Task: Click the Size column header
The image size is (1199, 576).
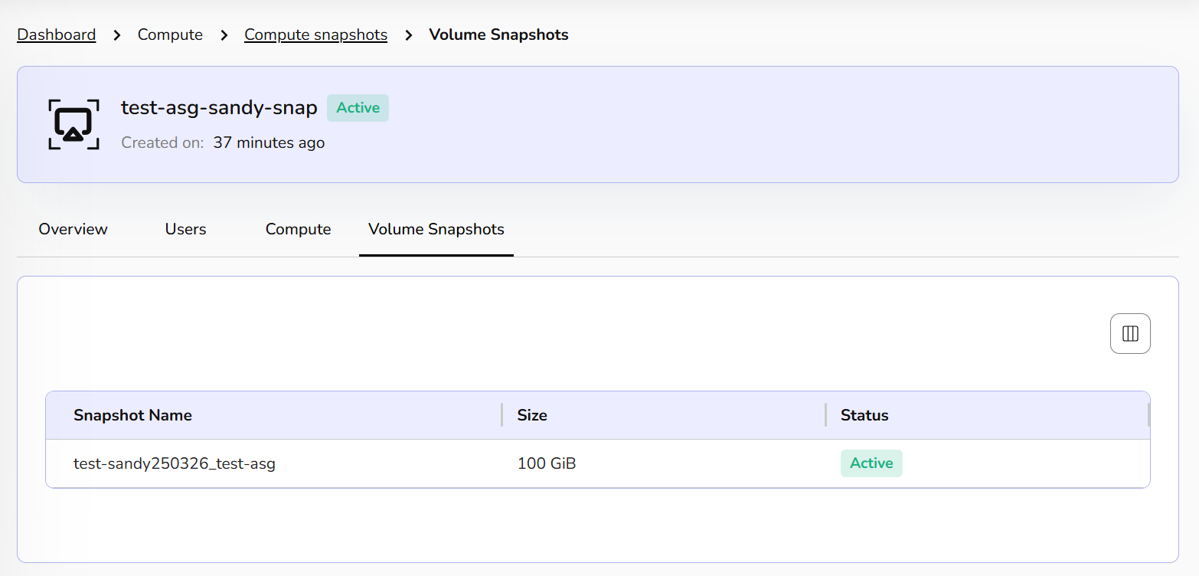Action: (x=532, y=415)
